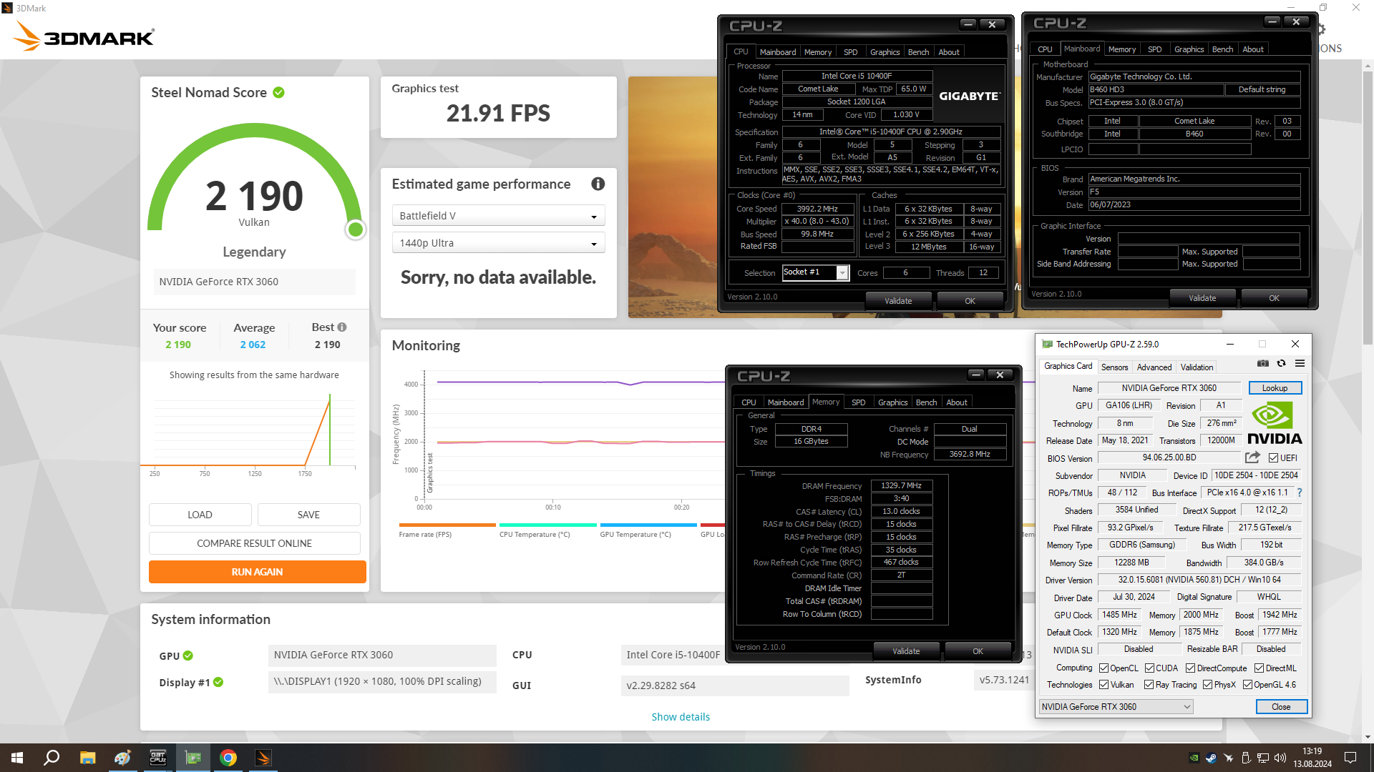Click the Close button in GPU-Z
Screen dimensions: 1374x772
point(1281,706)
